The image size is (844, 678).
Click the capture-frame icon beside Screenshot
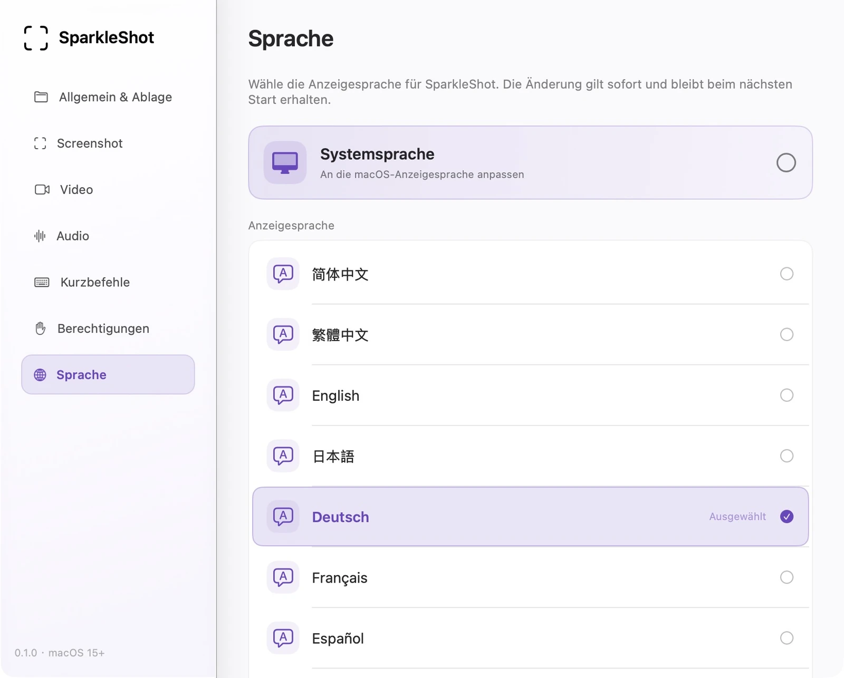coord(40,143)
